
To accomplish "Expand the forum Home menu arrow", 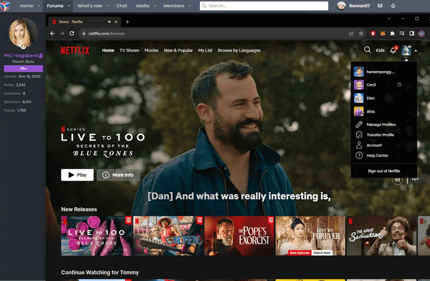I will [38, 6].
